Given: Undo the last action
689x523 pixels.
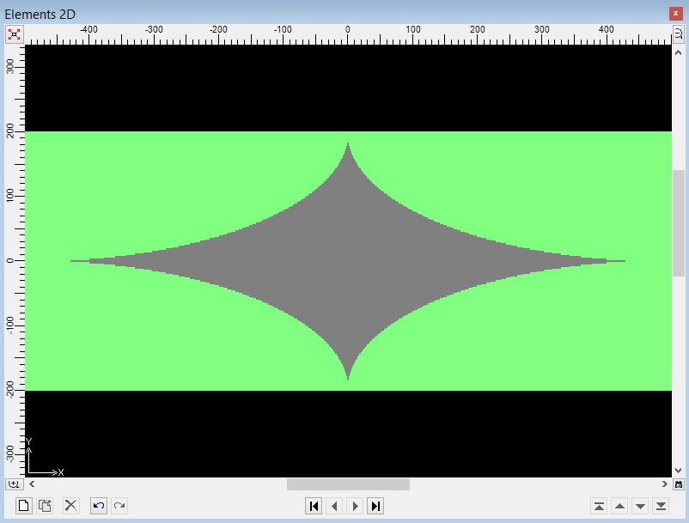Looking at the screenshot, I should [x=99, y=506].
